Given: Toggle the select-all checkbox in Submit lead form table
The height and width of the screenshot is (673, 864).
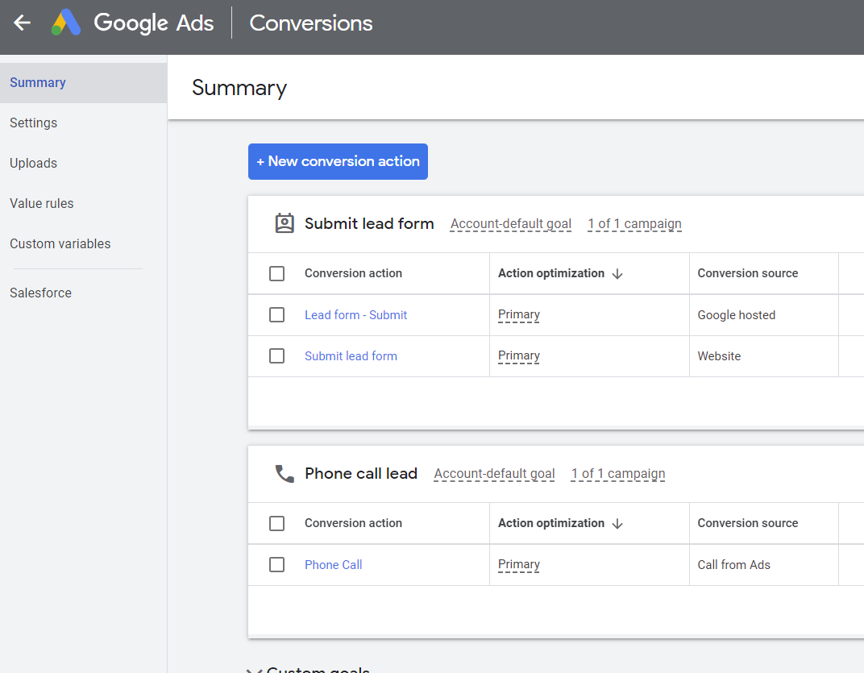Looking at the screenshot, I should coord(276,273).
